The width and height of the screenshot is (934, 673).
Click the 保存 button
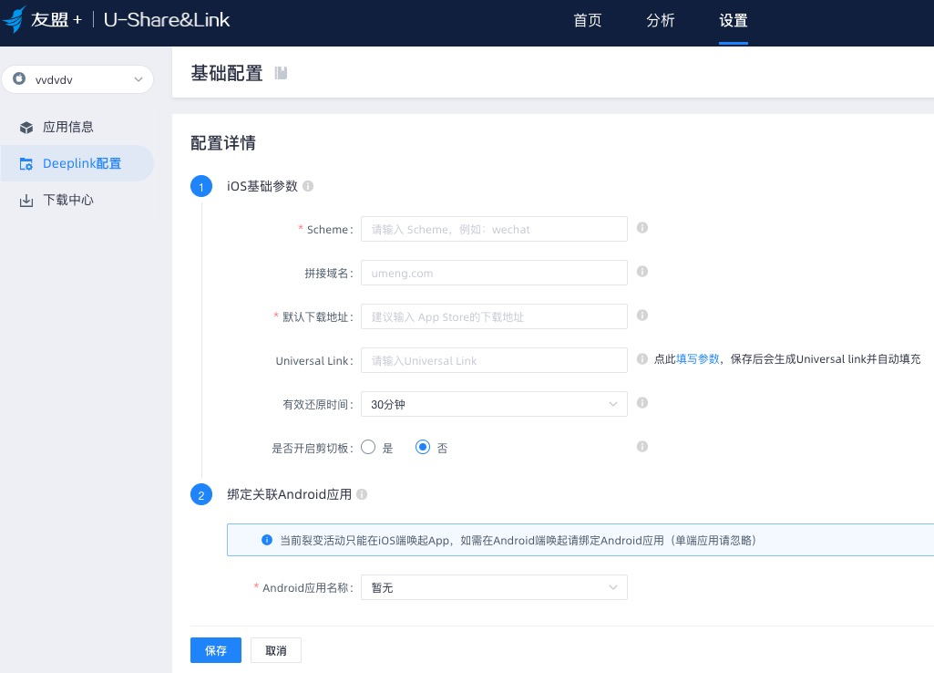tap(216, 650)
